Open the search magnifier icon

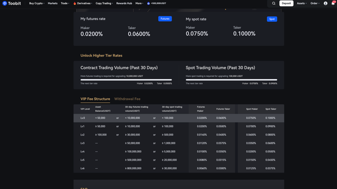point(274,4)
